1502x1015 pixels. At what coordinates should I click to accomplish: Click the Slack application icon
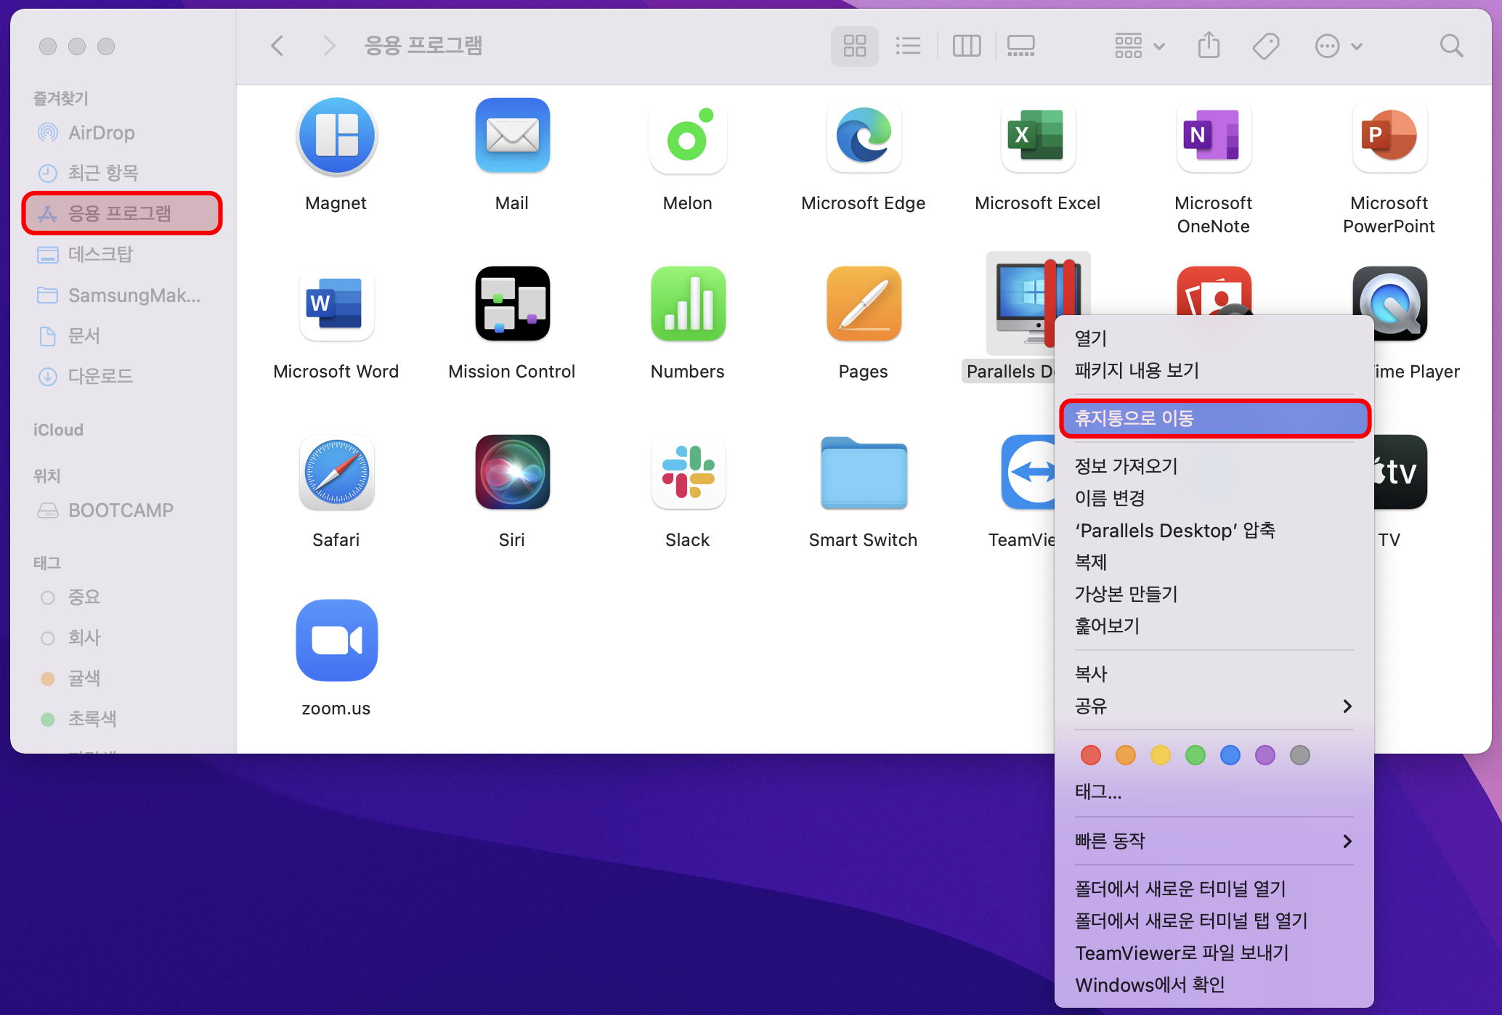coord(687,473)
